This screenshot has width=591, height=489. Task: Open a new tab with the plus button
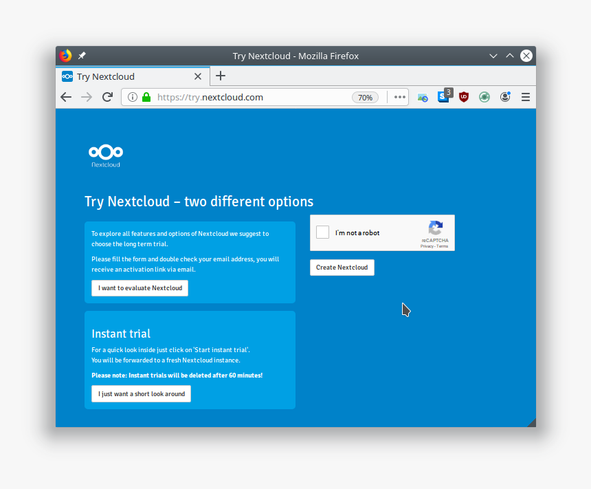click(221, 76)
